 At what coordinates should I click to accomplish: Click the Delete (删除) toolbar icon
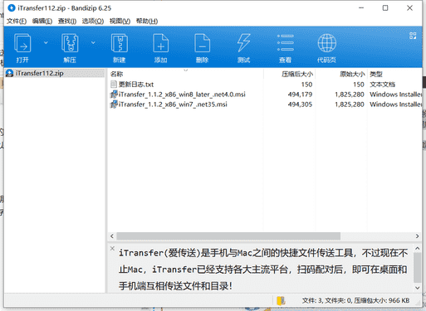[202, 43]
